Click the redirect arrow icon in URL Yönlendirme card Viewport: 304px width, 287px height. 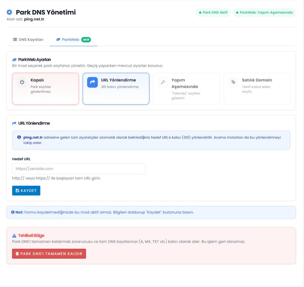92,82
